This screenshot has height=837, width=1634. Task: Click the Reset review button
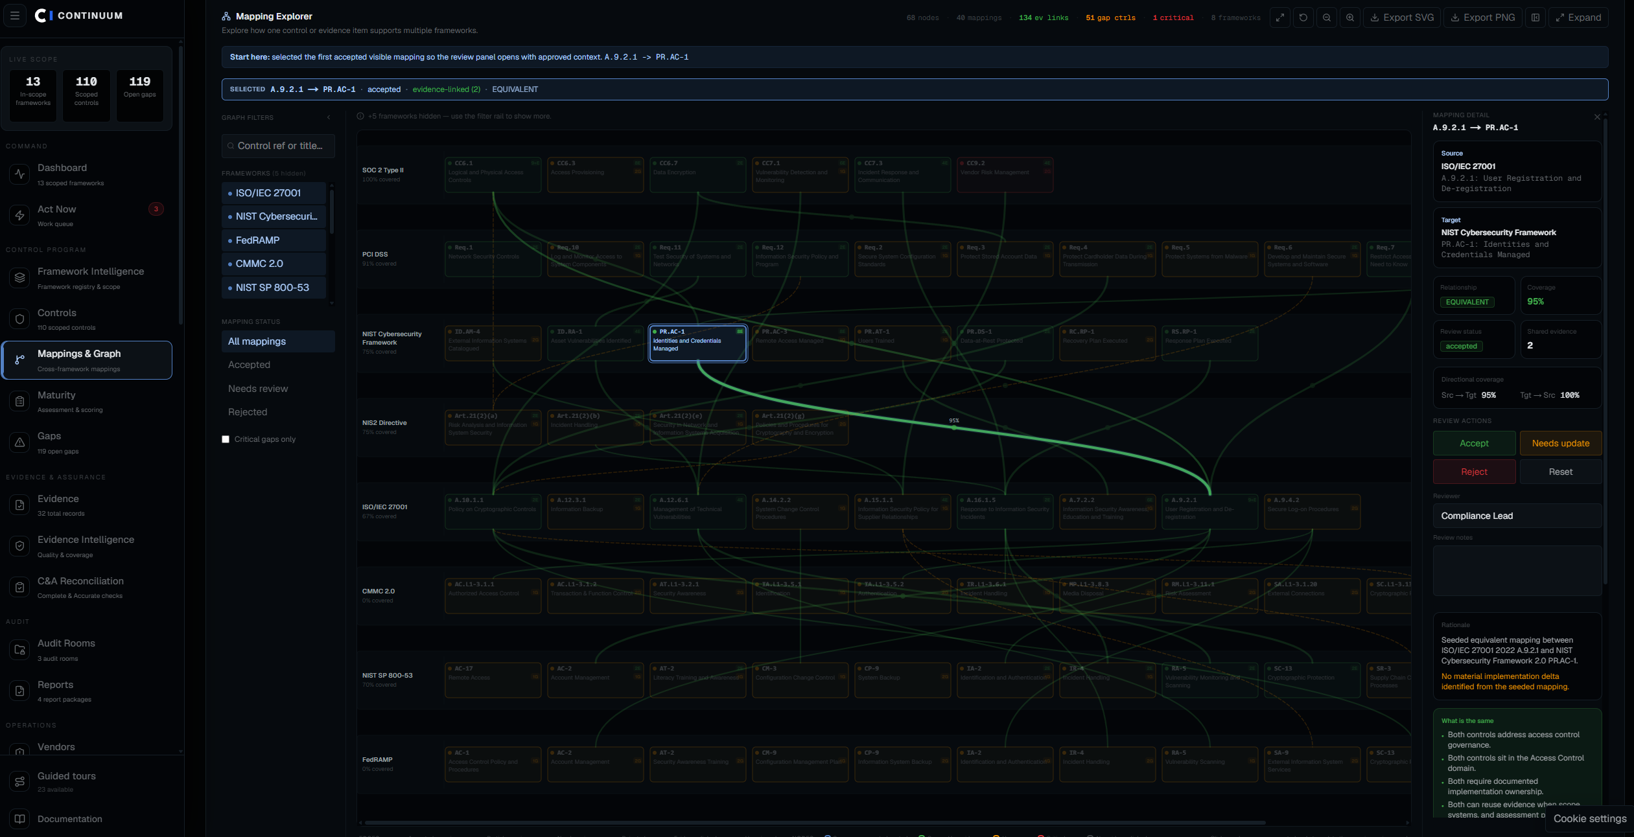[1560, 472]
